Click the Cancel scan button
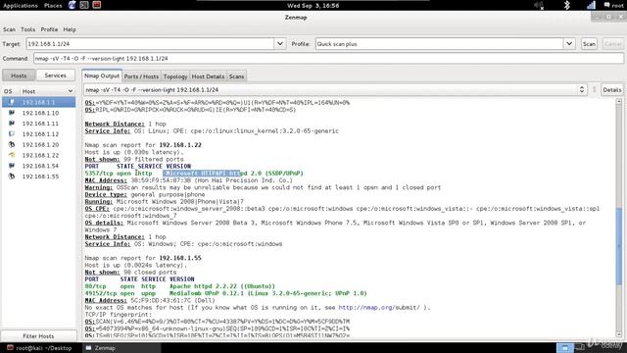Viewport: 627px width, 353px height. (612, 43)
